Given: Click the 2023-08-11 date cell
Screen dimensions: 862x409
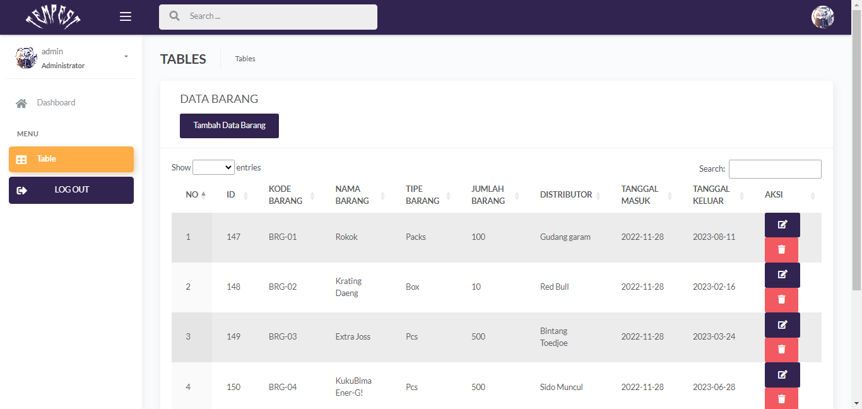Looking at the screenshot, I should click(x=714, y=237).
